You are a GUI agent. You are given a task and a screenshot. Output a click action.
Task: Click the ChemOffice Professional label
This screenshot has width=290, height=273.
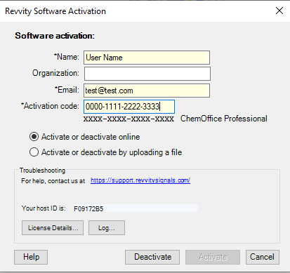224,119
